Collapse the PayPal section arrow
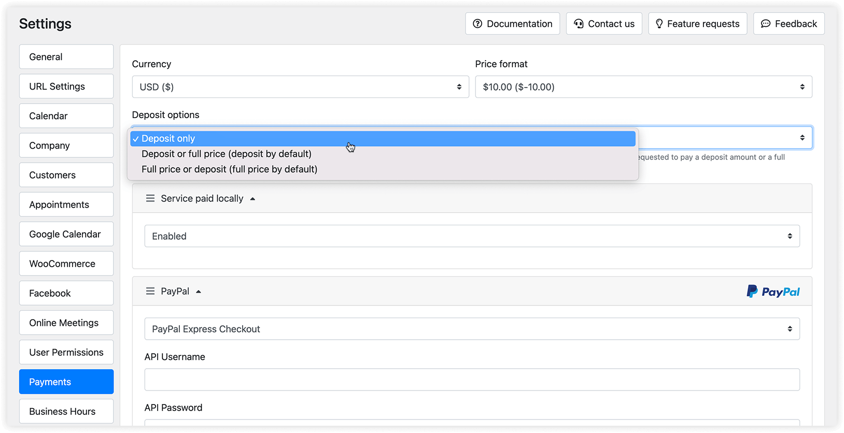 pyautogui.click(x=199, y=292)
